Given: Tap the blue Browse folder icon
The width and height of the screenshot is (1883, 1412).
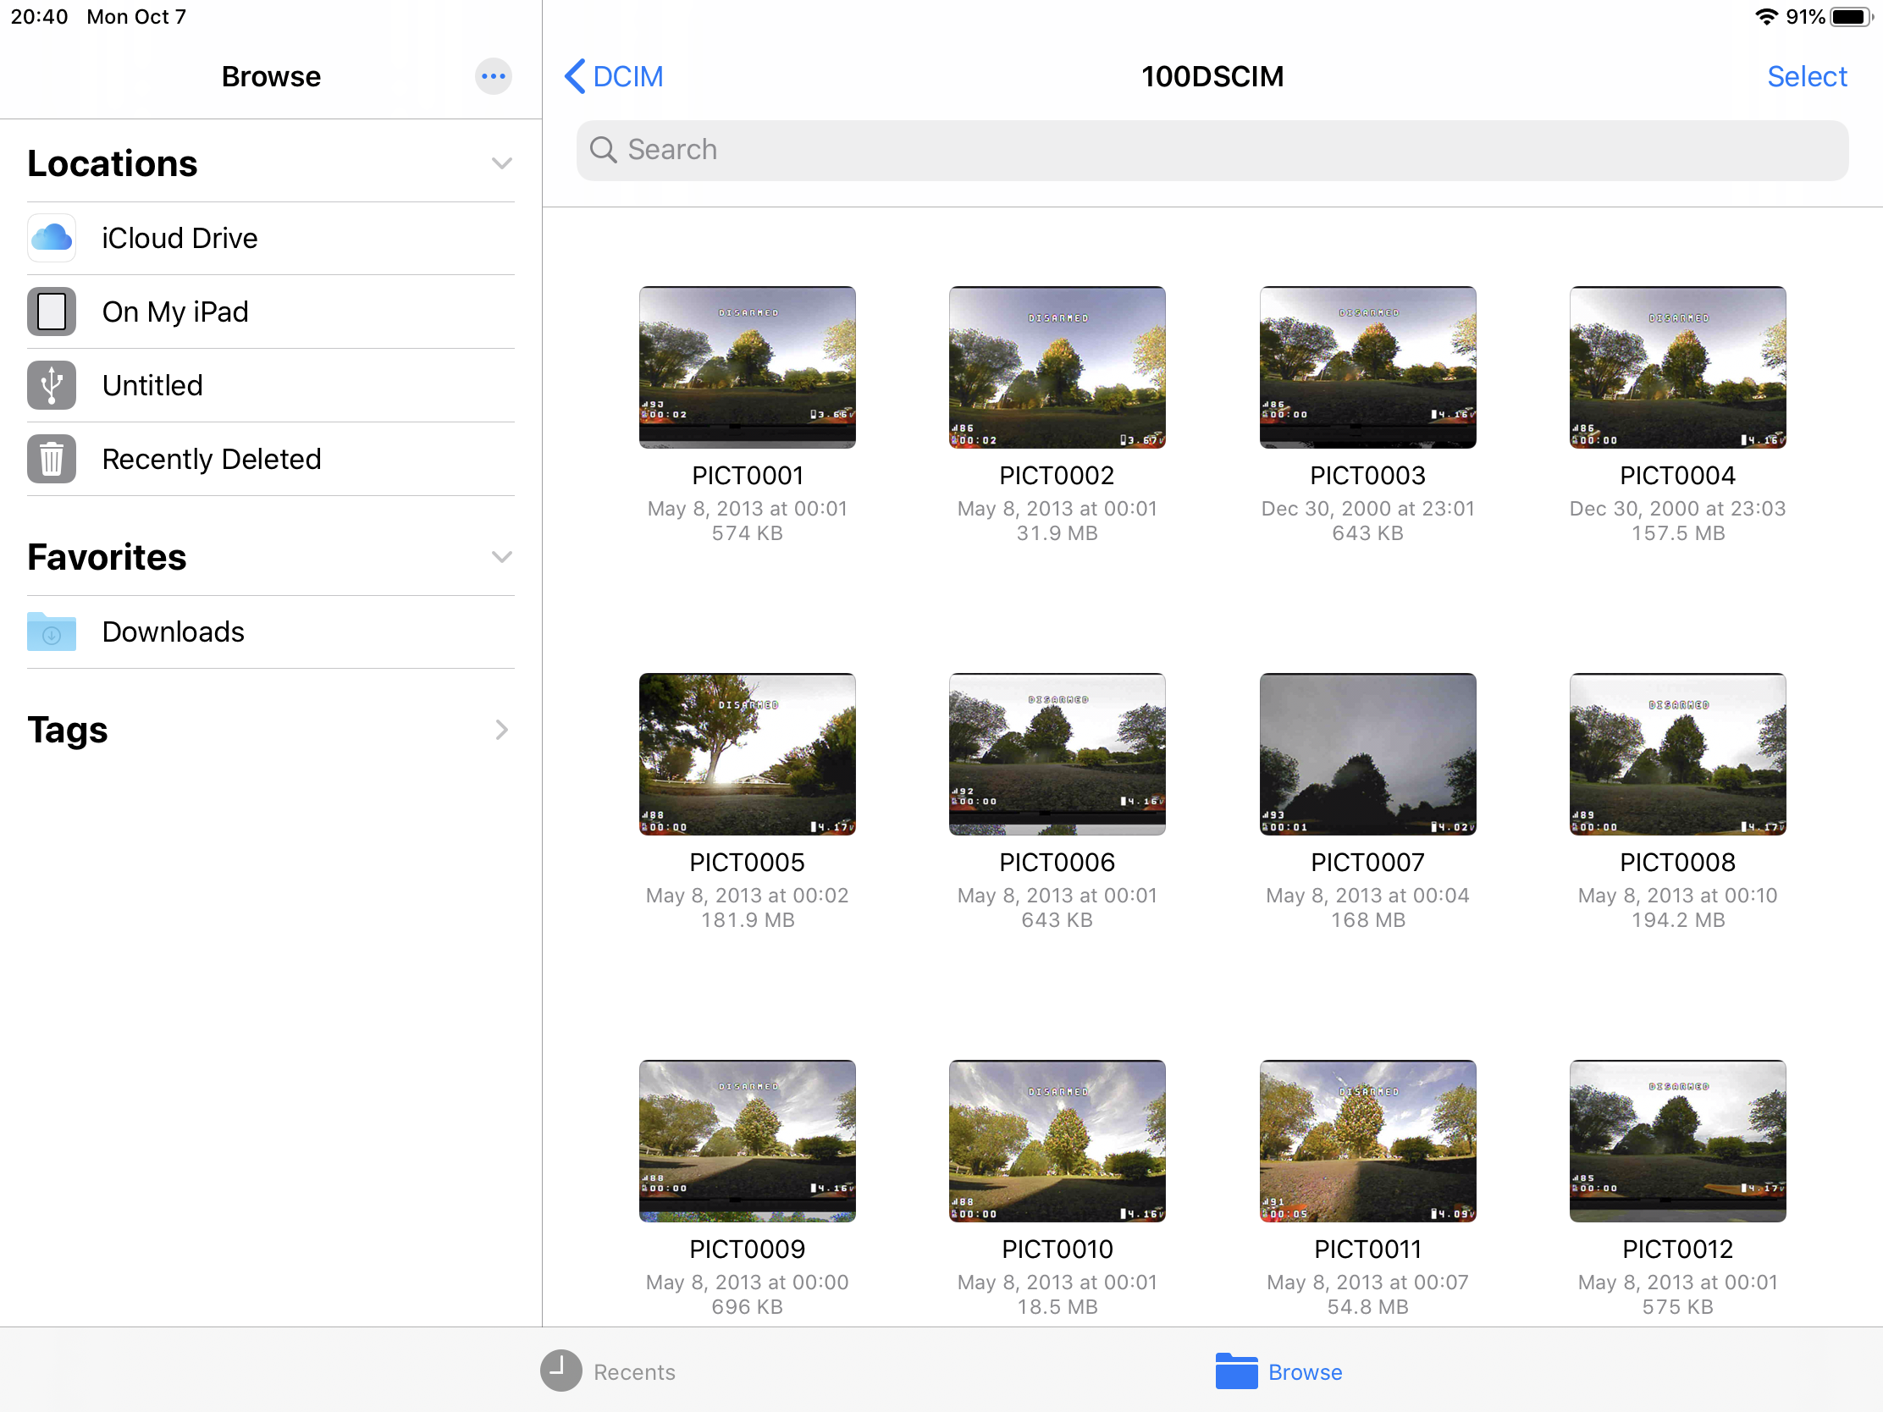Looking at the screenshot, I should pyautogui.click(x=1236, y=1371).
